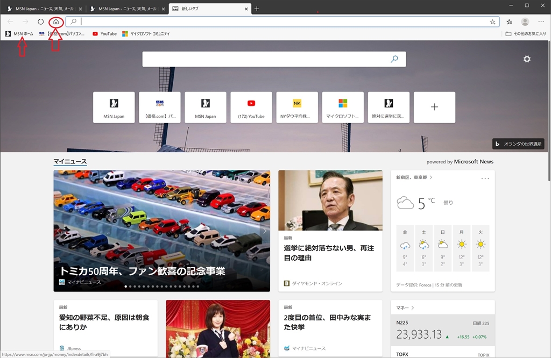Switch to the first MSN Japan tab
The height and width of the screenshot is (358, 551).
point(42,9)
